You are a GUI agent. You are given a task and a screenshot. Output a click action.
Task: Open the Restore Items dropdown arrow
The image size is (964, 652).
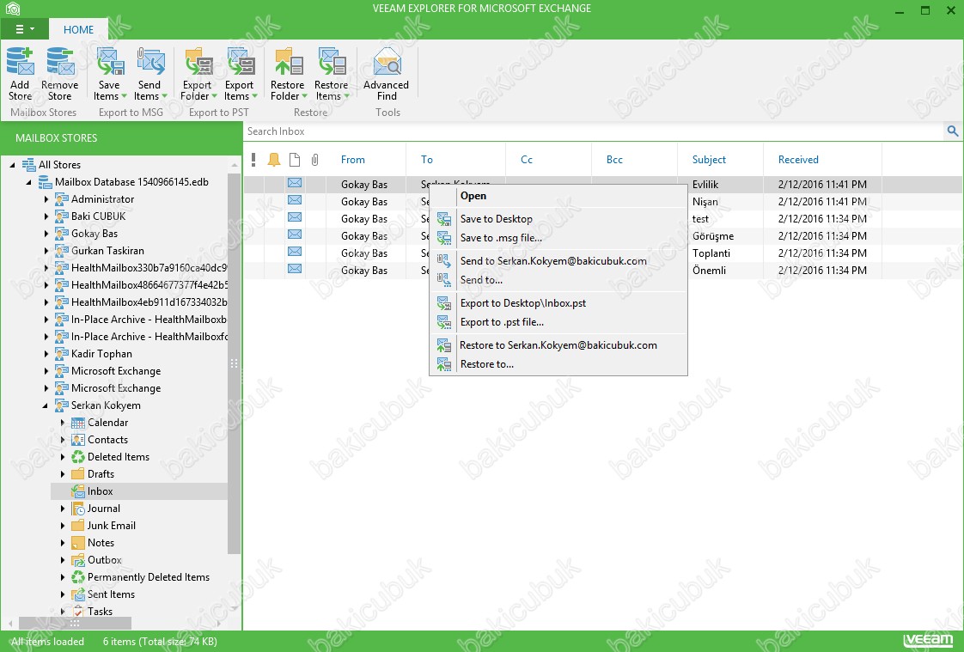pos(347,96)
